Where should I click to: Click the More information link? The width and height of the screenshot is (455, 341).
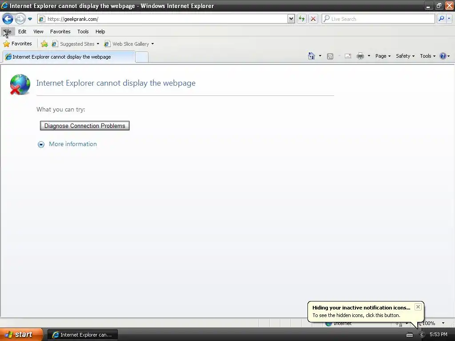pyautogui.click(x=73, y=144)
